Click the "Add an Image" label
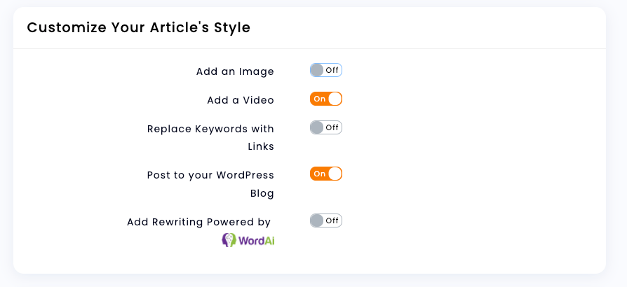The image size is (627, 287). pyautogui.click(x=235, y=71)
